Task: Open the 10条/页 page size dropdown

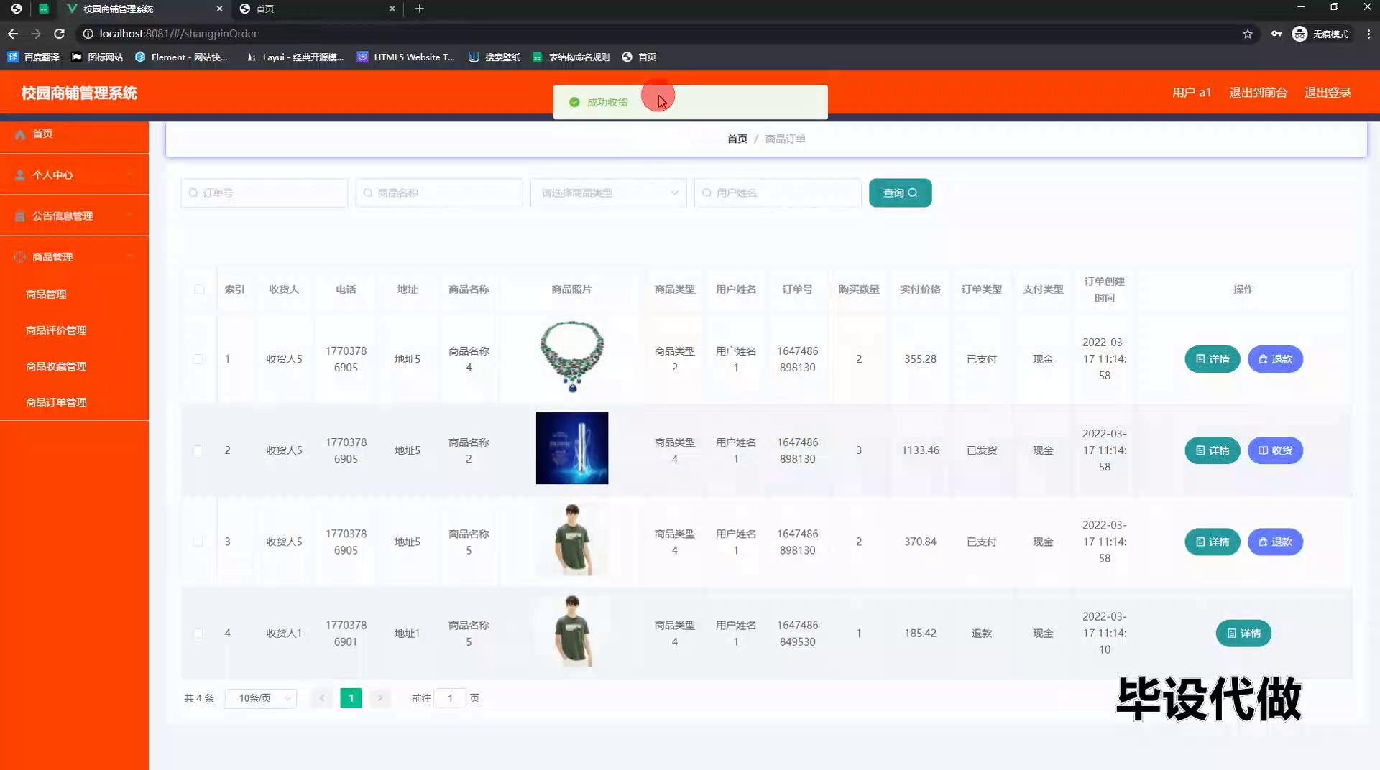Action: [x=261, y=698]
